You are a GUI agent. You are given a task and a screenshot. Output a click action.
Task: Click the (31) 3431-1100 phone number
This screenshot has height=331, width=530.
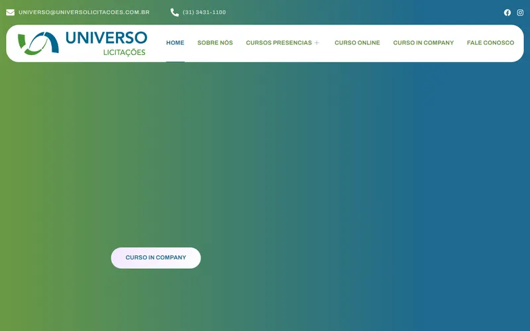(204, 13)
